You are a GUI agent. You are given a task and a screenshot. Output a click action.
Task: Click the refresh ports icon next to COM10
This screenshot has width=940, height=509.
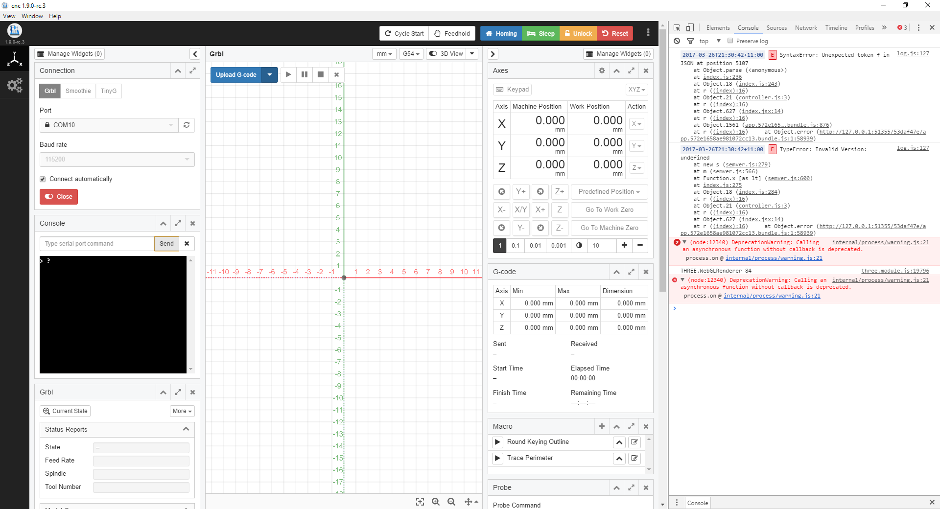187,125
